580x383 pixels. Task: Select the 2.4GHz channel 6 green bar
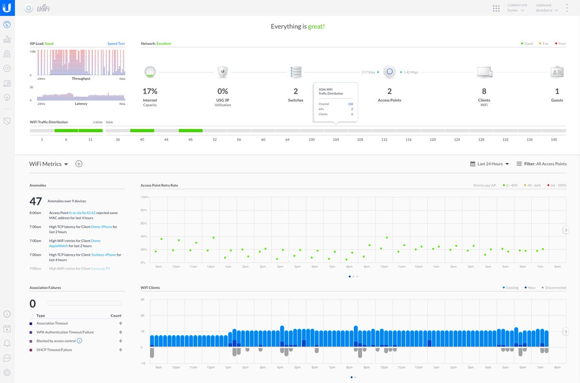[66, 131]
